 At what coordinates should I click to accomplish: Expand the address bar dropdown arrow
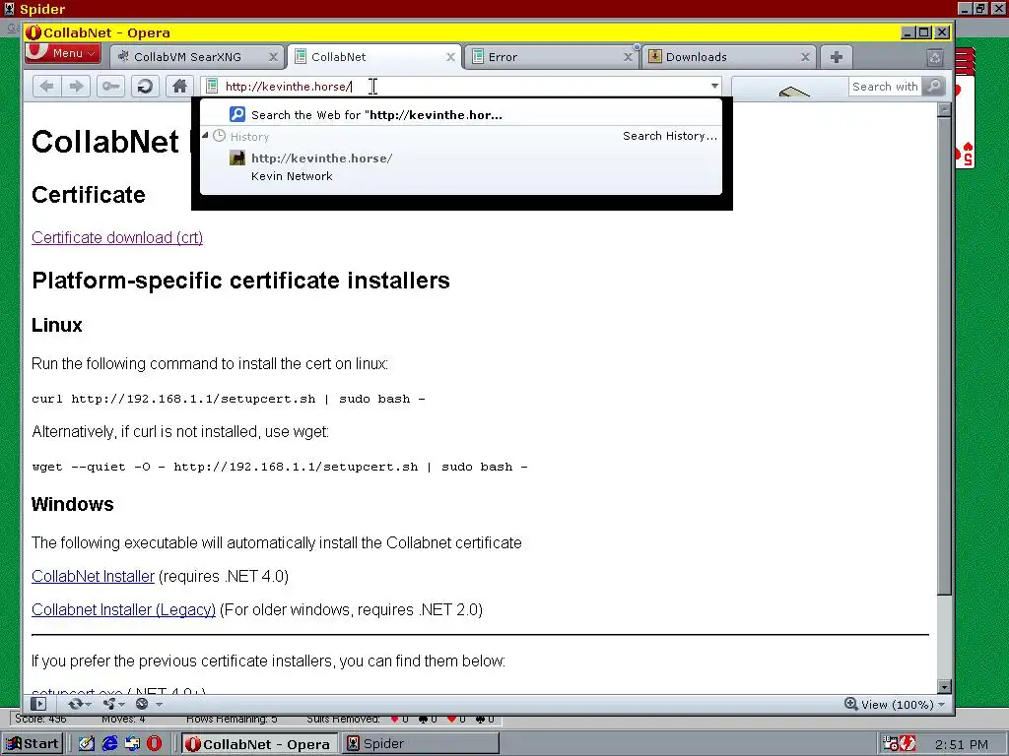click(x=714, y=87)
